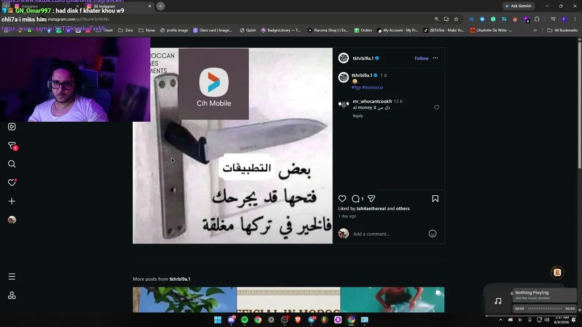Open Instagram notifications heart in sidebar
The height and width of the screenshot is (327, 582).
(x=12, y=183)
